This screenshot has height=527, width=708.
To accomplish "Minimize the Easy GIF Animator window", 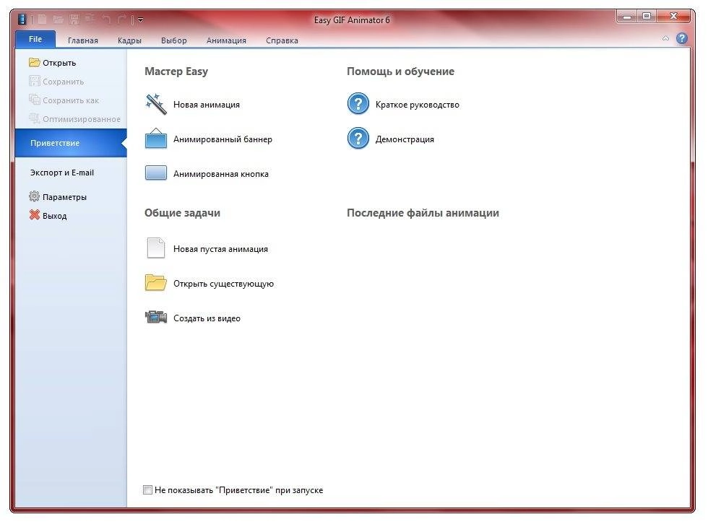I will click(627, 17).
